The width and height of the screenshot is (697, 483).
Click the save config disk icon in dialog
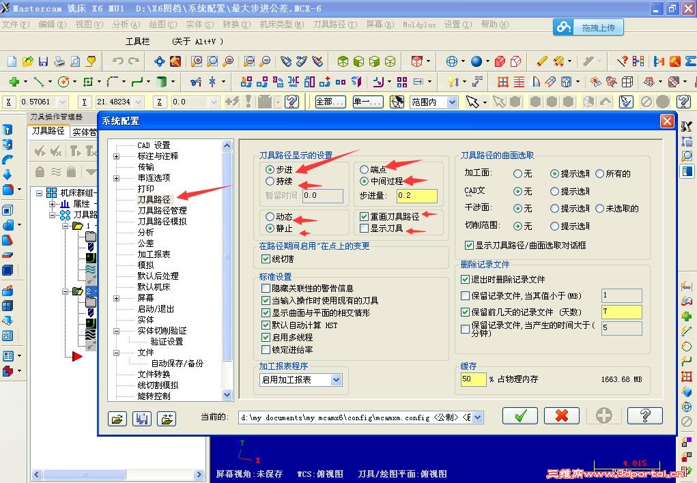pyautogui.click(x=142, y=418)
